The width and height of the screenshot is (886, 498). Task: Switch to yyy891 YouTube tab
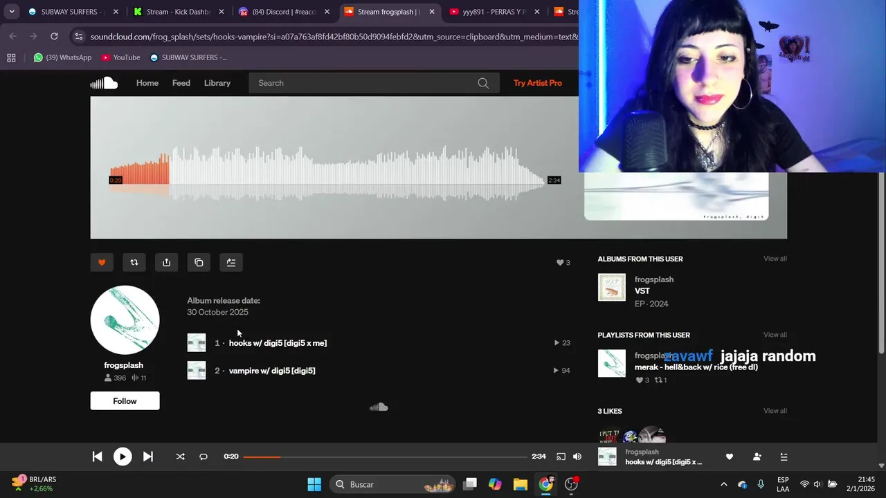494,12
